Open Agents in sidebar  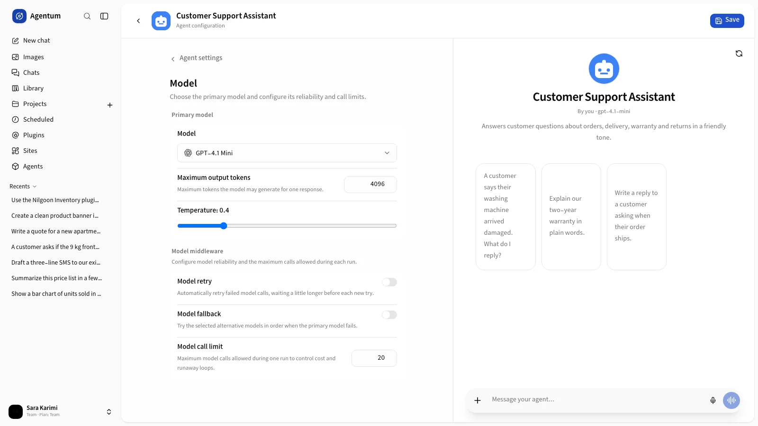coord(61,166)
